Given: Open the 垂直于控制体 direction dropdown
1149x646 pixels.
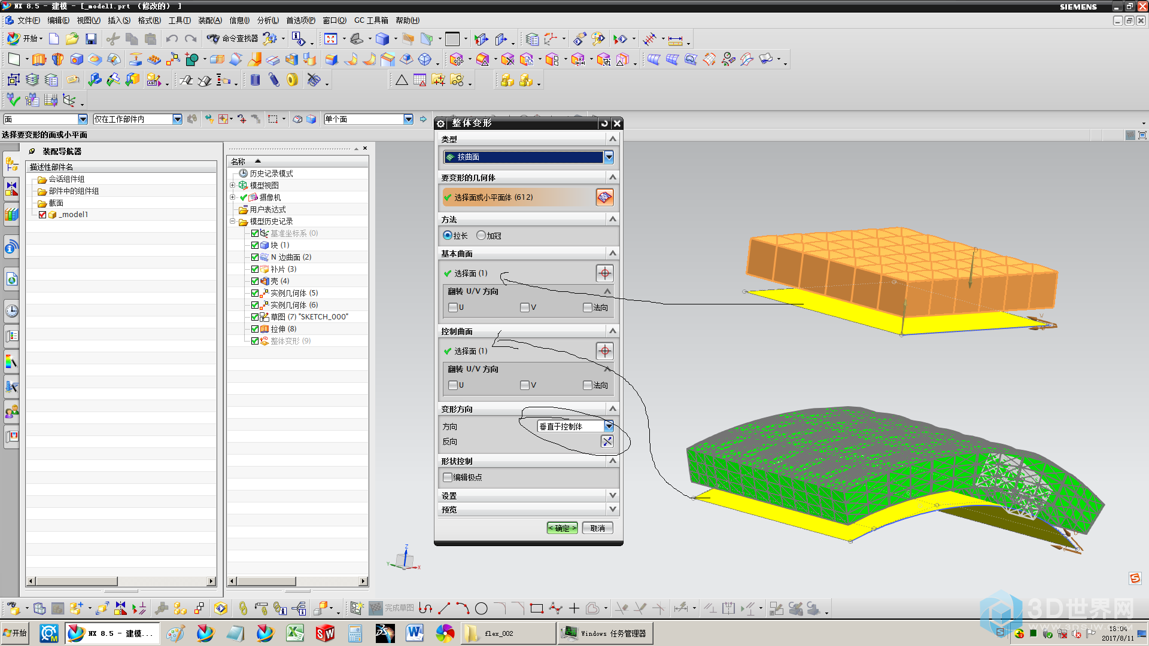Looking at the screenshot, I should click(609, 426).
